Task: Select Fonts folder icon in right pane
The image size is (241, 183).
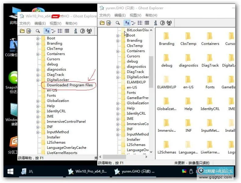Action: point(210,80)
